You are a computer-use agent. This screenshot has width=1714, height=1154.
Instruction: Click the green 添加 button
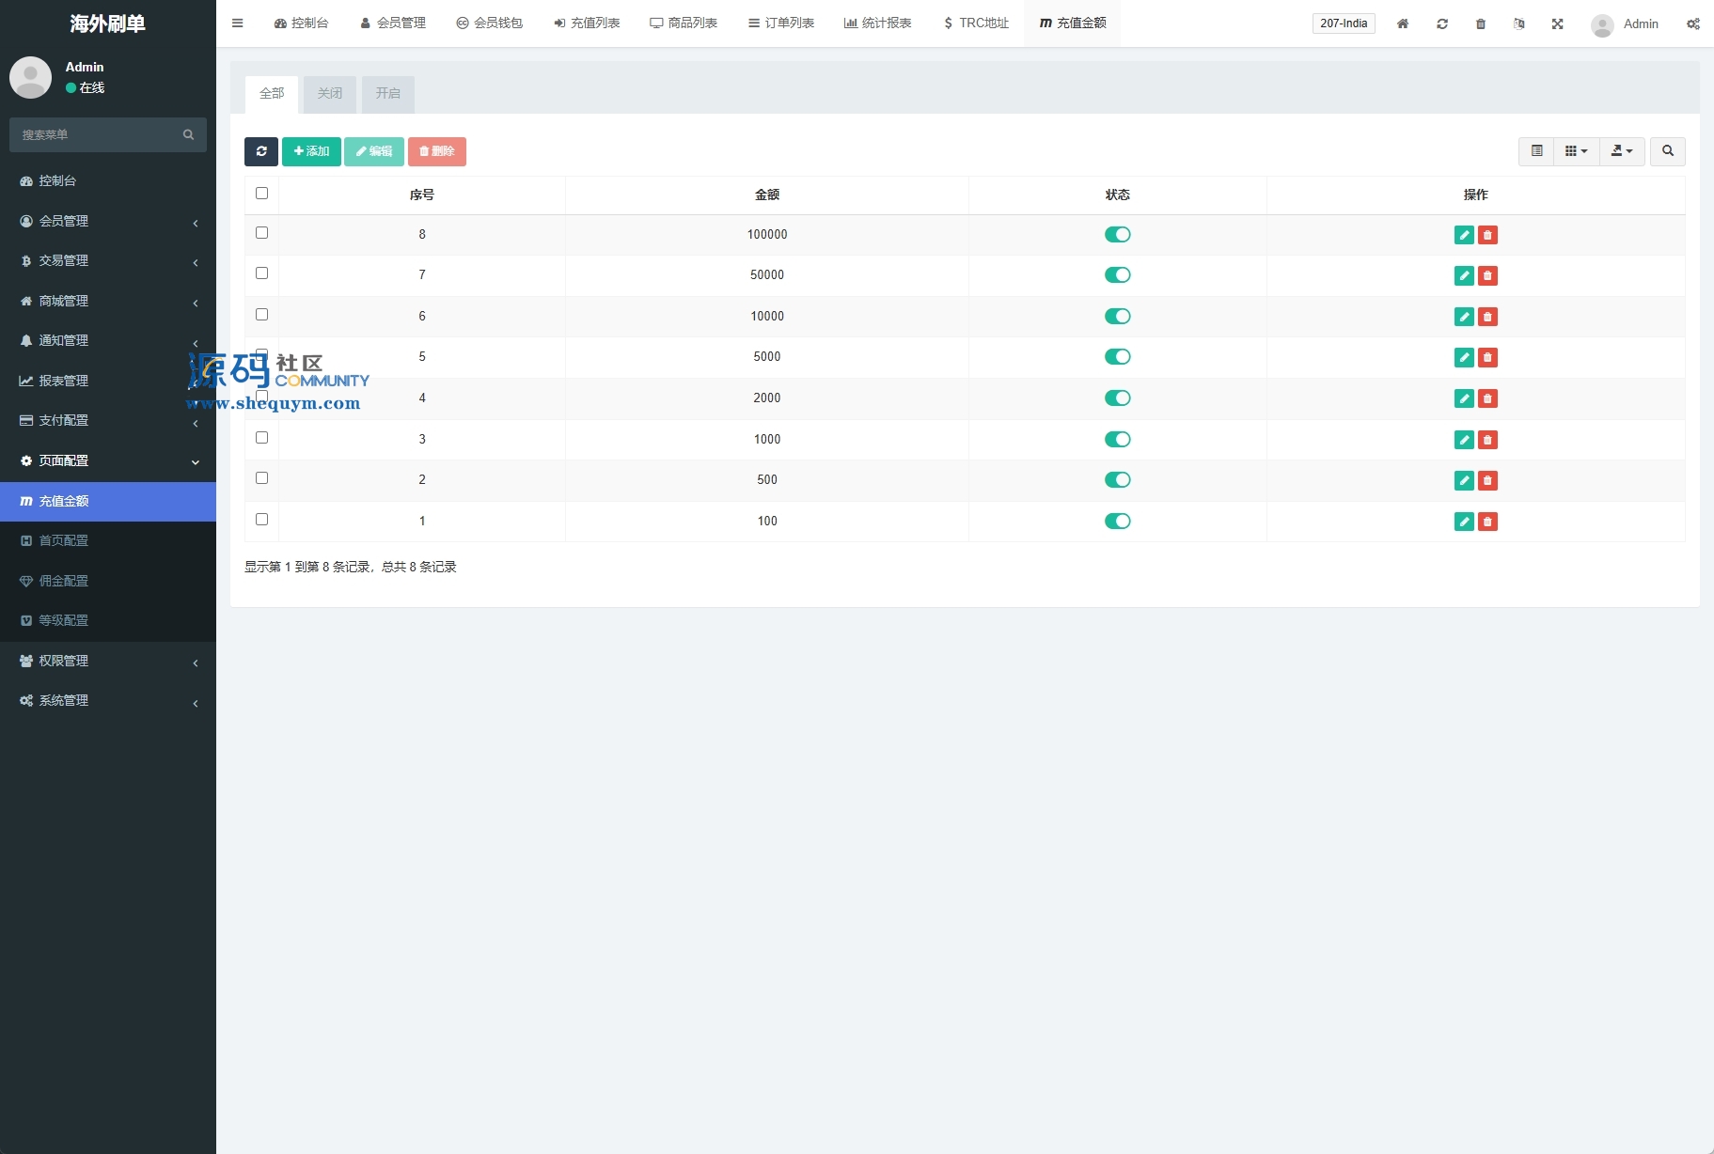pos(311,151)
